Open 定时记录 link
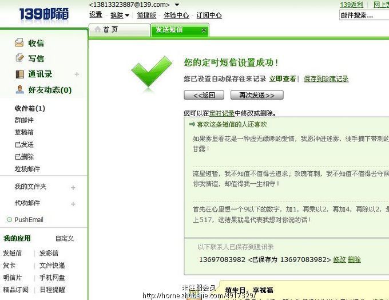This screenshot has width=389, height=300. point(222,113)
